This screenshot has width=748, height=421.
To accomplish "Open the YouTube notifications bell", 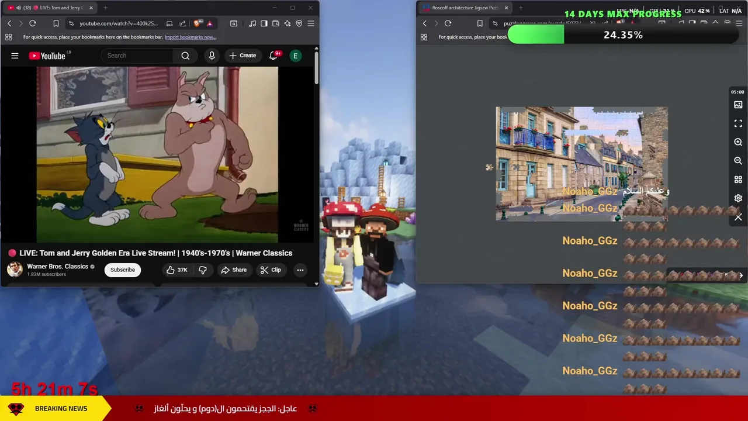I will (273, 56).
